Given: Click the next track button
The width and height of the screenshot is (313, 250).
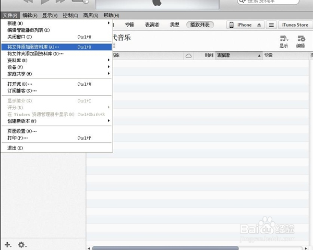Looking at the screenshot, I should pos(61,2).
